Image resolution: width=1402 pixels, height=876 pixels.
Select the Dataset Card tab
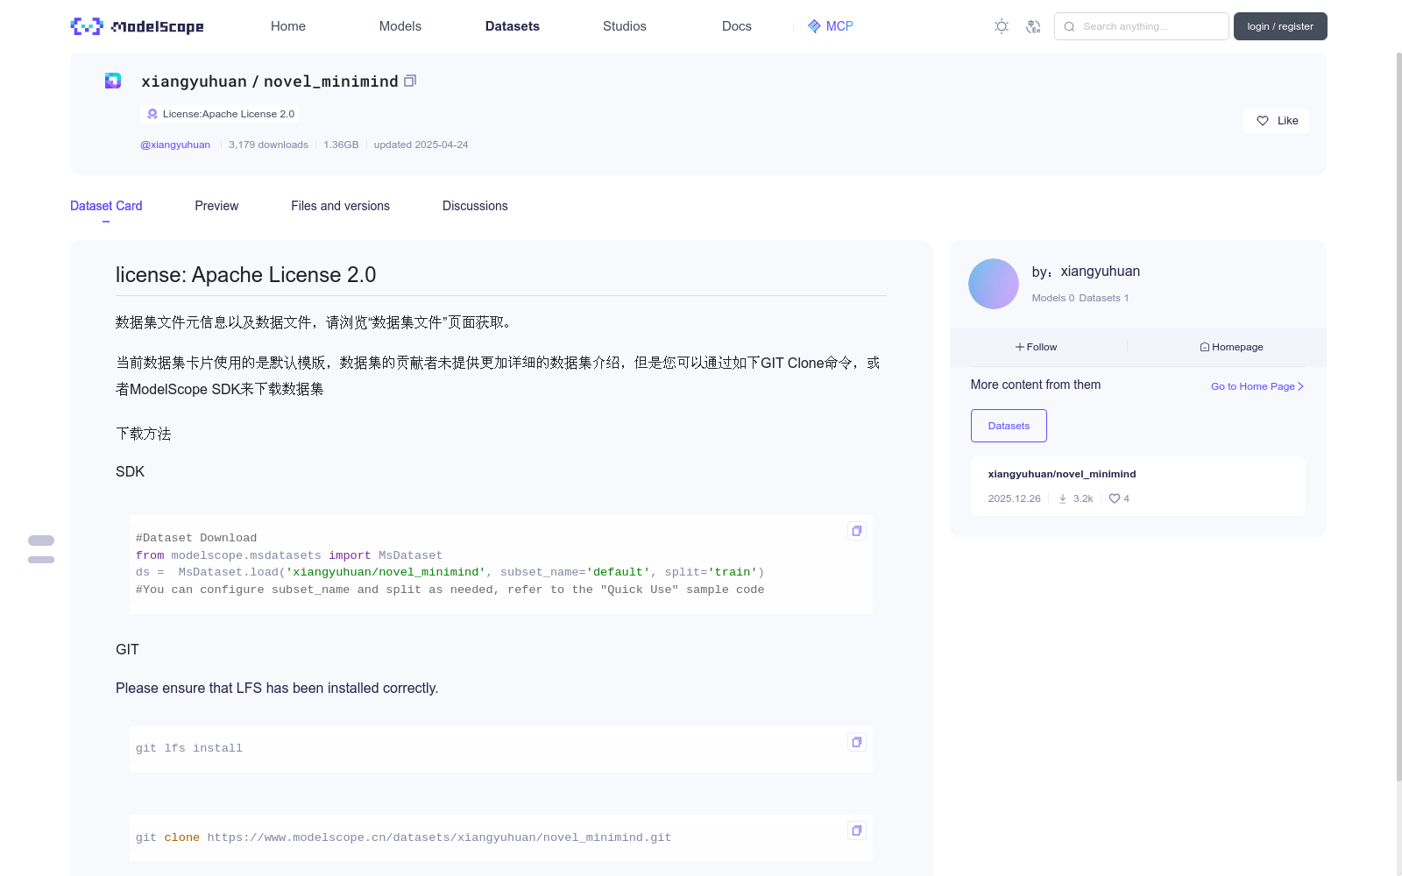[x=106, y=206]
